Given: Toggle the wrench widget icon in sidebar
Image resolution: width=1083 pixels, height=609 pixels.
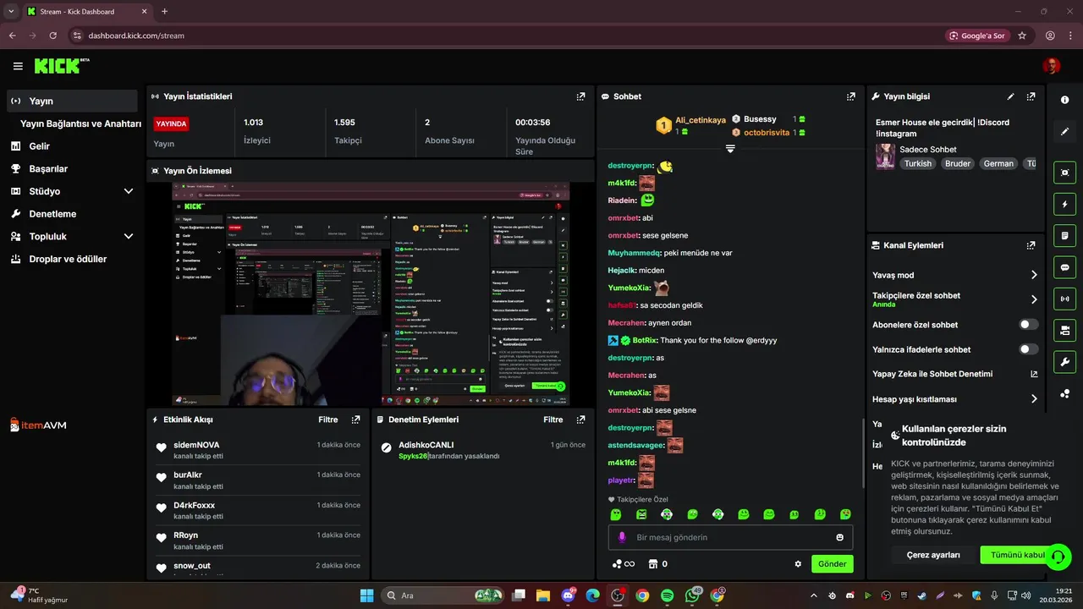Looking at the screenshot, I should 1064,362.
